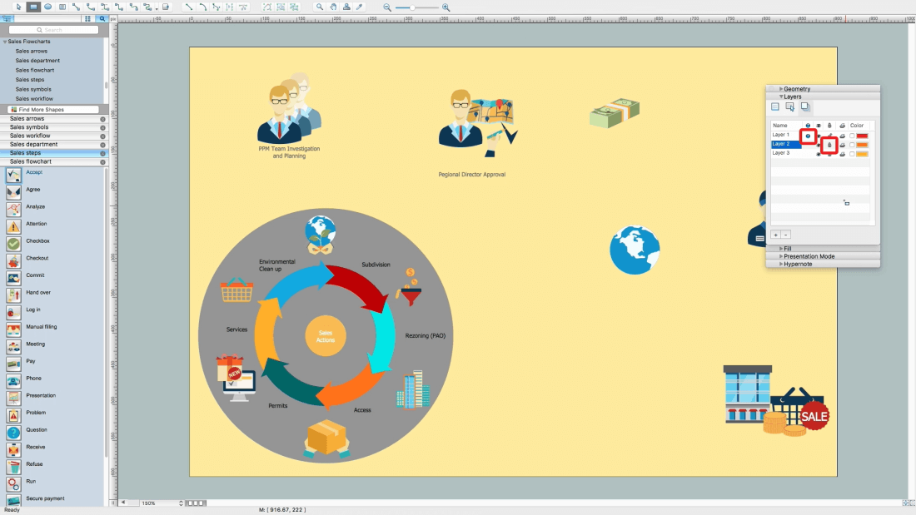Viewport: 916px width, 515px height.
Task: Select the stamp clone tool
Action: pyautogui.click(x=346, y=7)
